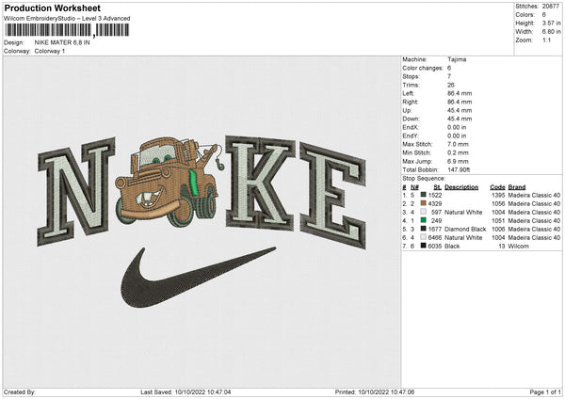The width and height of the screenshot is (565, 399).
Task: Click the Machine value Tajima
Action: click(457, 59)
